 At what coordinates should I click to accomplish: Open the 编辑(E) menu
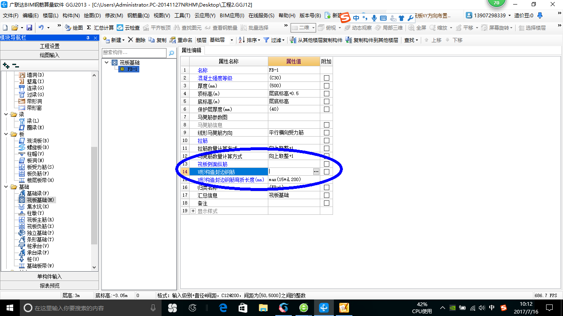(x=30, y=16)
